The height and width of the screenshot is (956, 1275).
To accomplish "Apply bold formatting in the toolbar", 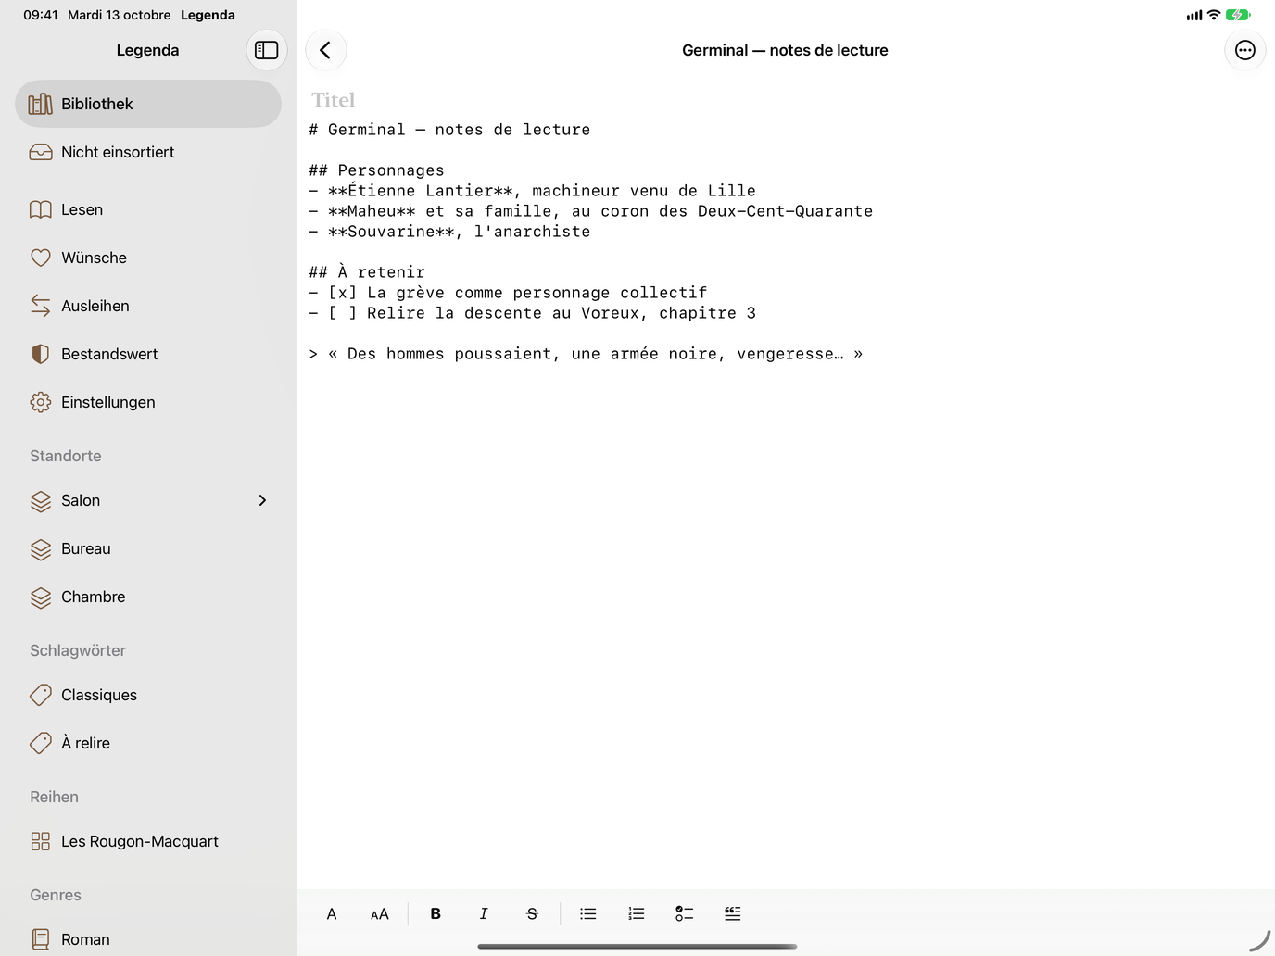I will click(436, 914).
